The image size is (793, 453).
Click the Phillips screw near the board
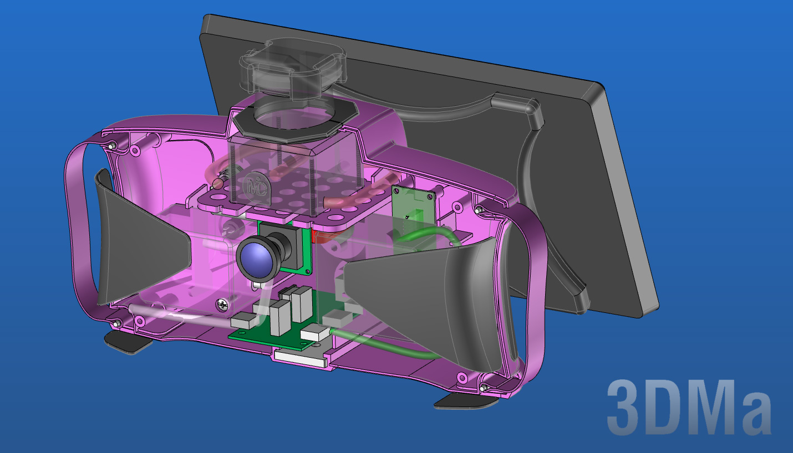point(223,304)
